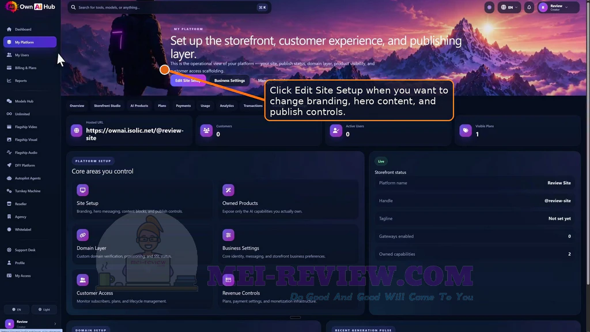Click the Customers stat icon
The height and width of the screenshot is (332, 590).
click(x=206, y=131)
